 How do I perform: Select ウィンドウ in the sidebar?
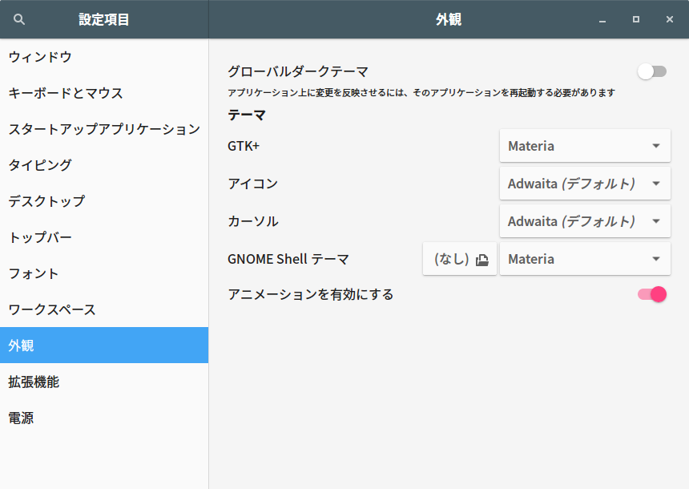(x=104, y=57)
